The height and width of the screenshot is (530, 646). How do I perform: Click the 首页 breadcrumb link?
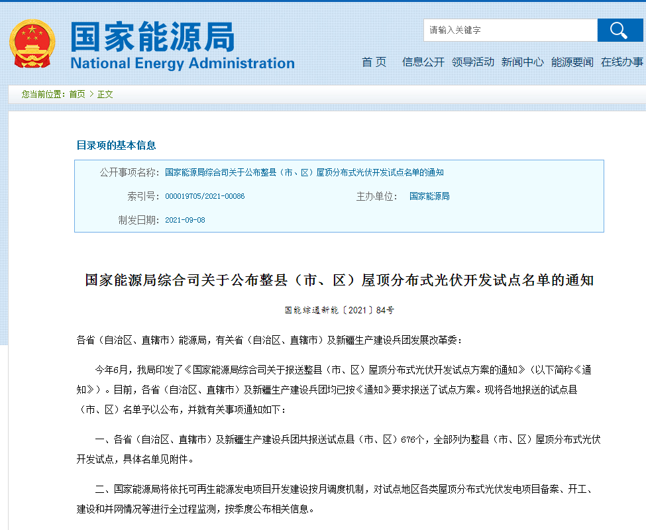click(77, 94)
